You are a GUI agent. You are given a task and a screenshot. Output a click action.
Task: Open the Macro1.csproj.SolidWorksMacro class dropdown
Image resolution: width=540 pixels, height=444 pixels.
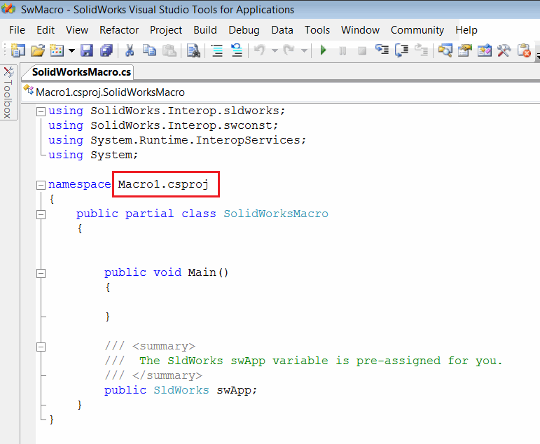tap(281, 92)
